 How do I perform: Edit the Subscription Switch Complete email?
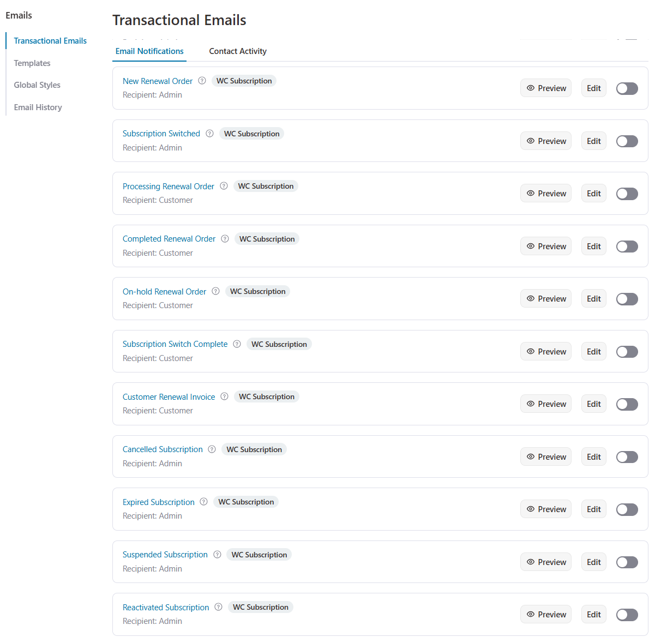point(593,351)
